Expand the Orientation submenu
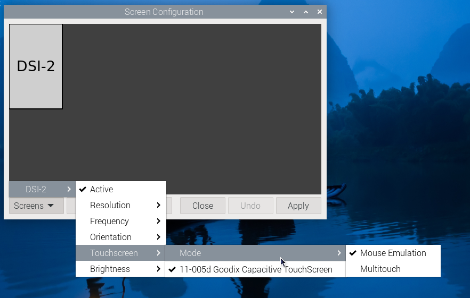Screen dimensions: 470x298 (120, 237)
